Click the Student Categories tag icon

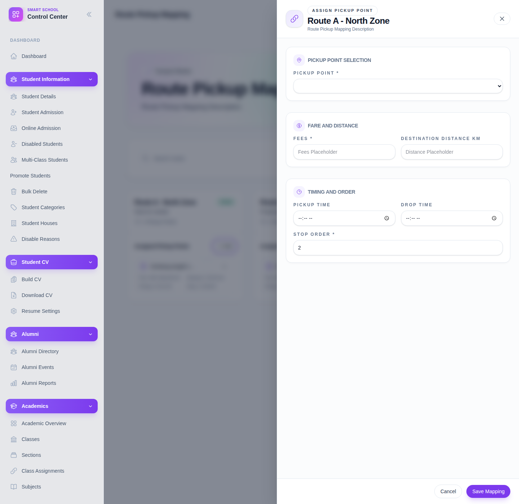pos(14,207)
